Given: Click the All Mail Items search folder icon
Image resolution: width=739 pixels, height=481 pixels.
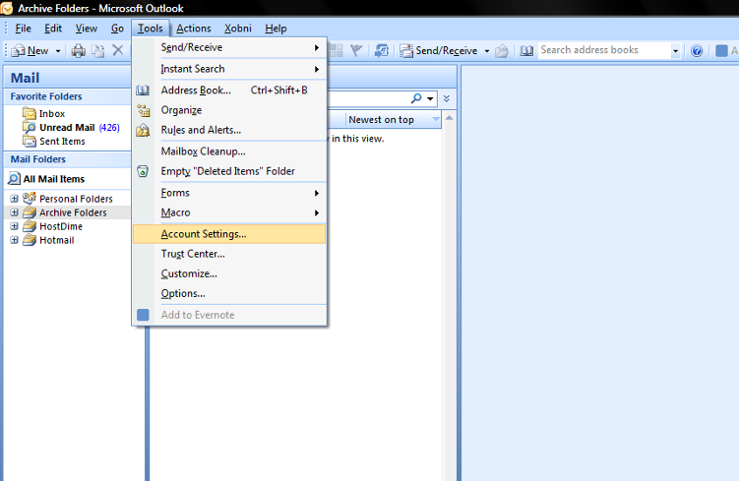Looking at the screenshot, I should [x=14, y=179].
